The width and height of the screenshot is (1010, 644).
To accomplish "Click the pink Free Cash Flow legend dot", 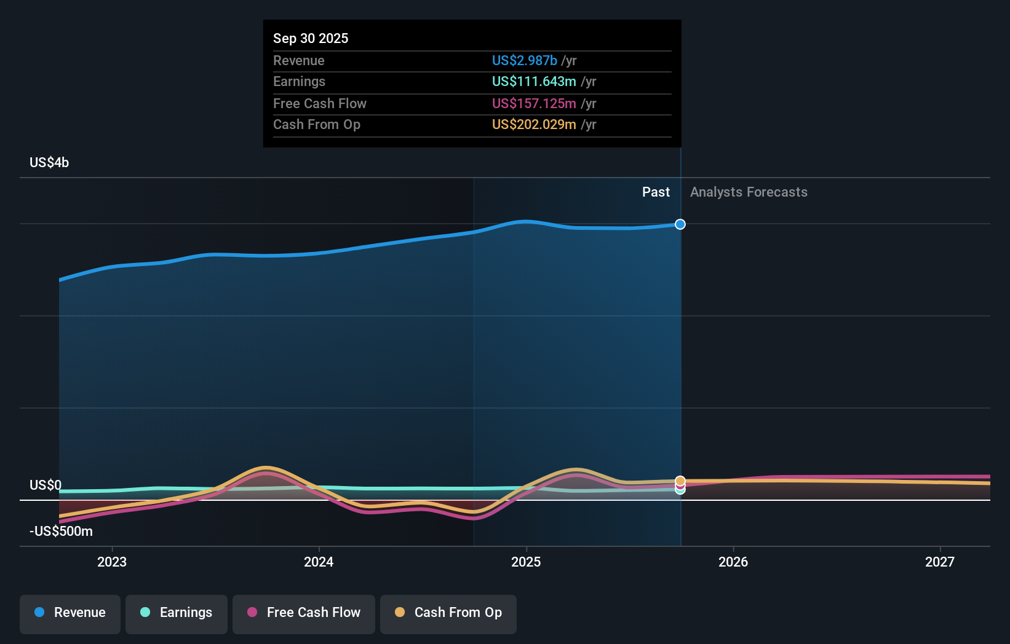I will (x=253, y=613).
